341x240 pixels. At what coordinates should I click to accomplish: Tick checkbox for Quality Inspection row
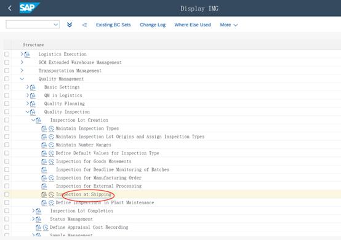click(x=7, y=112)
